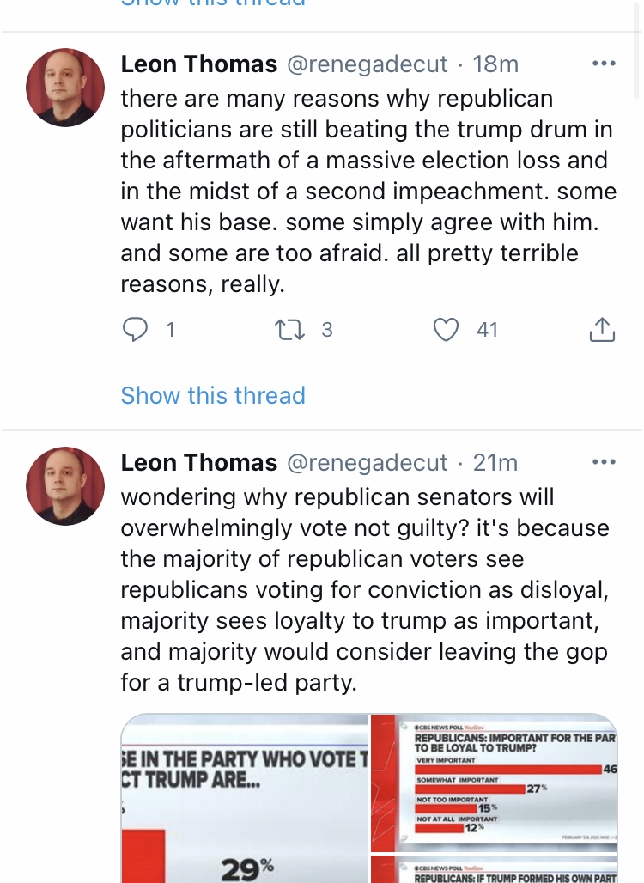View the Trump own party poll image

[x=494, y=869]
